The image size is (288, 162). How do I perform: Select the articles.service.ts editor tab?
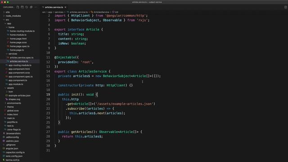tap(54, 7)
